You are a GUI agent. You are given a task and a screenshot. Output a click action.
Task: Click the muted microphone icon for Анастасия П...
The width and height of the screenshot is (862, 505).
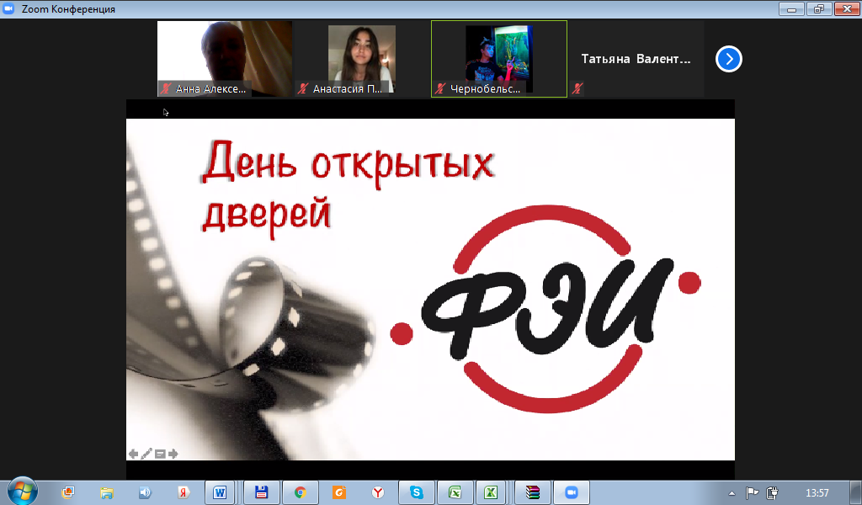(x=303, y=88)
